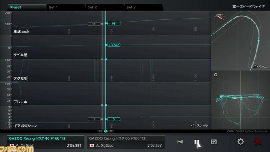Click the G-force plot panel
Image resolution: width=270 pixels, height=152 pixels.
pos(240,100)
